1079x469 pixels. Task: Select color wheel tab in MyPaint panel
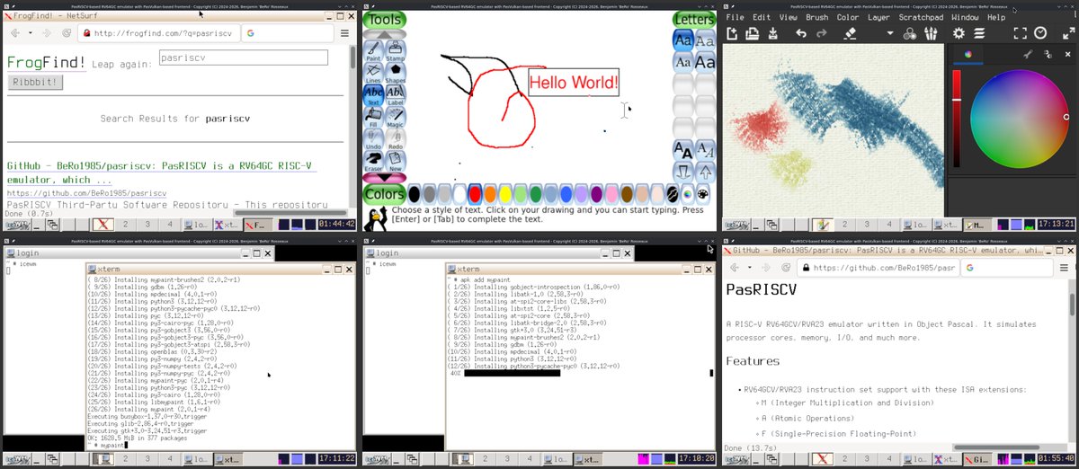click(968, 55)
